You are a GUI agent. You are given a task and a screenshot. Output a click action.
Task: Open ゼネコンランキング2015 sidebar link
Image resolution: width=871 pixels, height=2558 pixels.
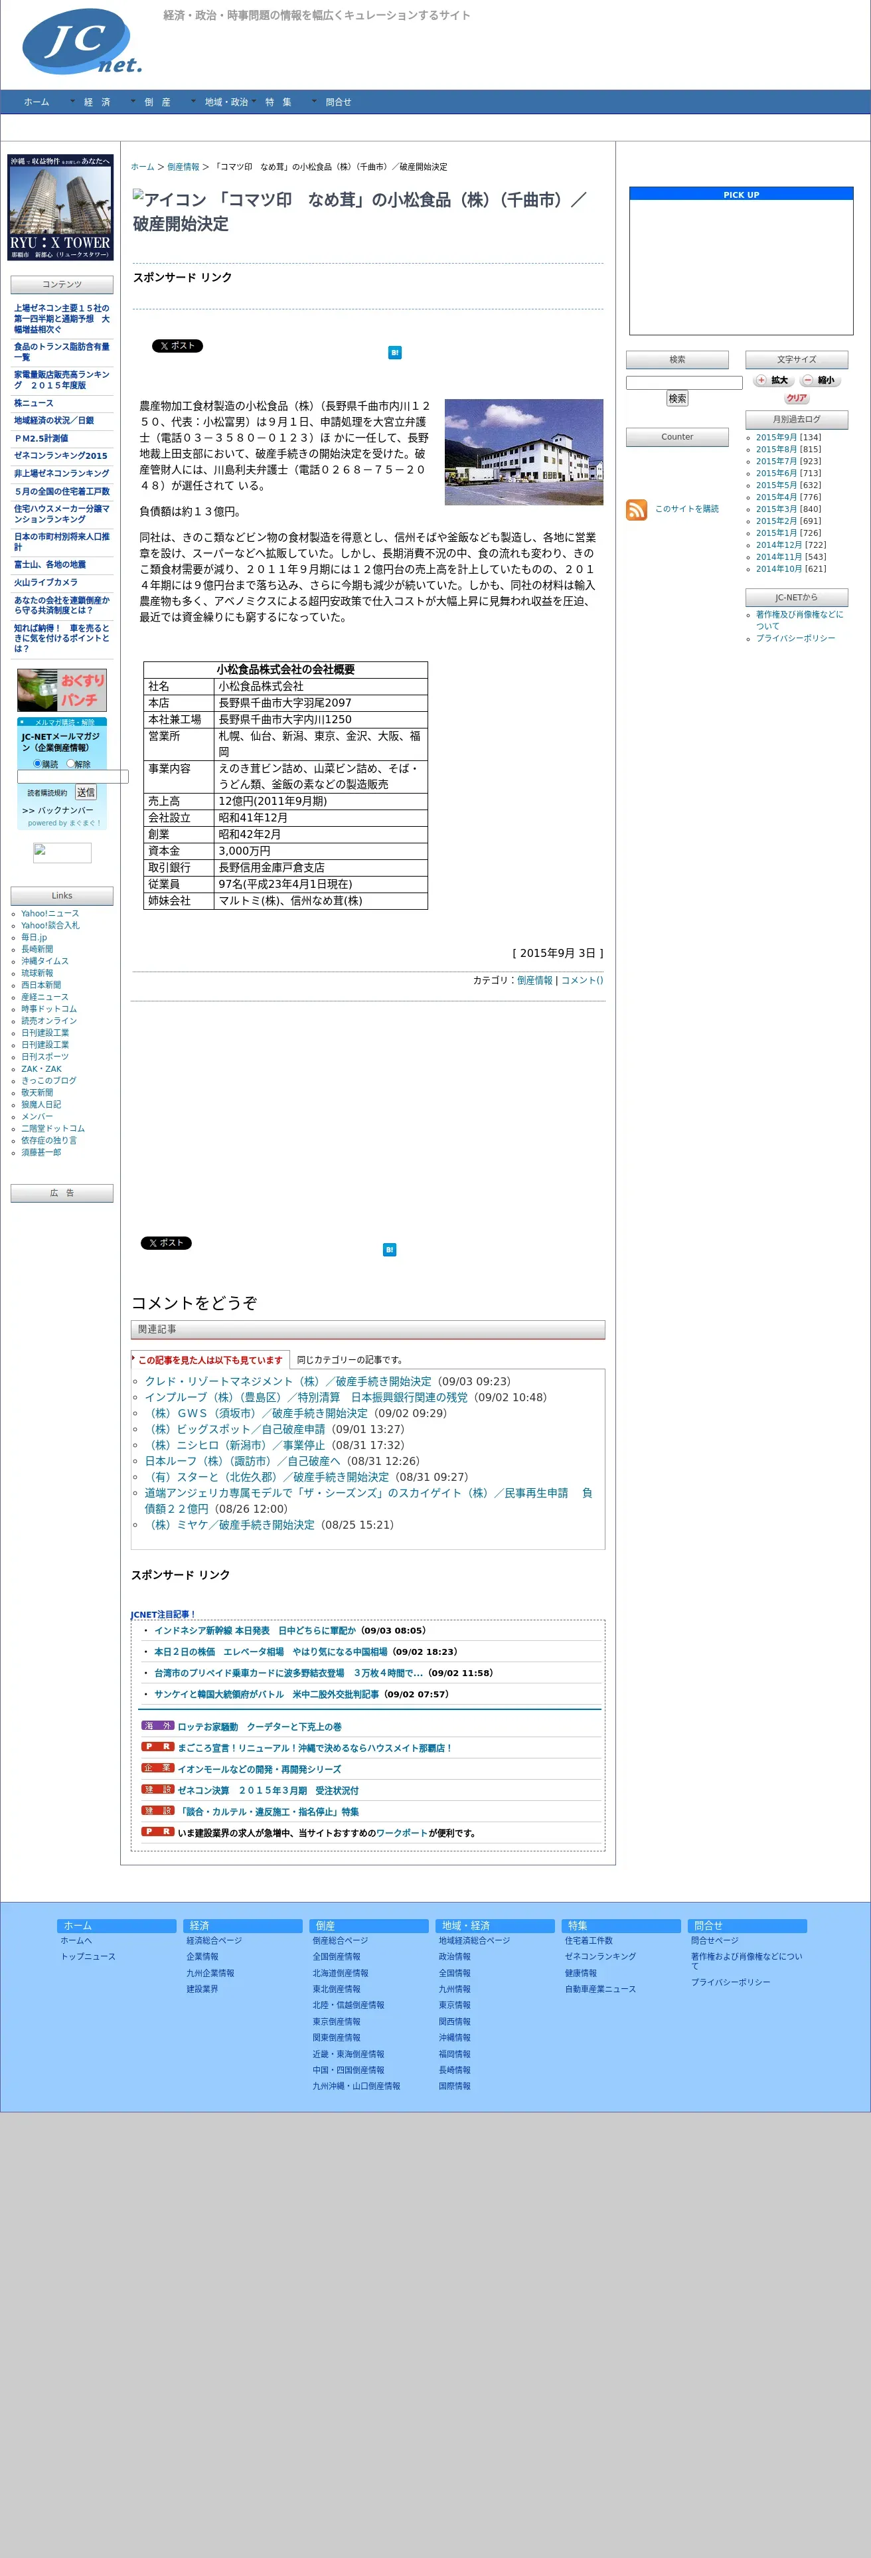pos(60,456)
